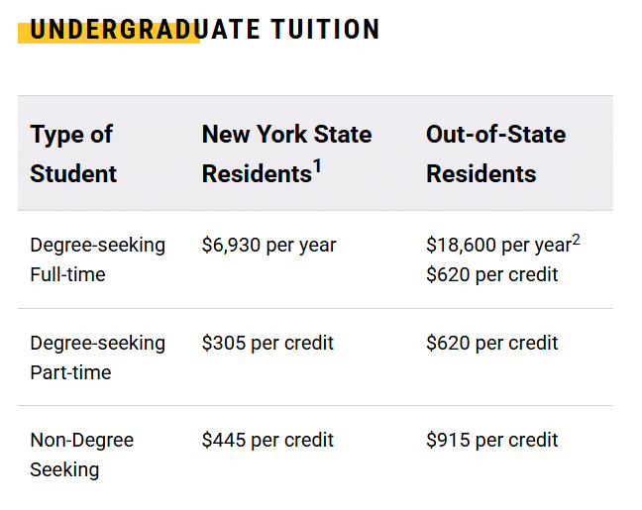Click 'Residents' under New York State header

[x=257, y=173]
